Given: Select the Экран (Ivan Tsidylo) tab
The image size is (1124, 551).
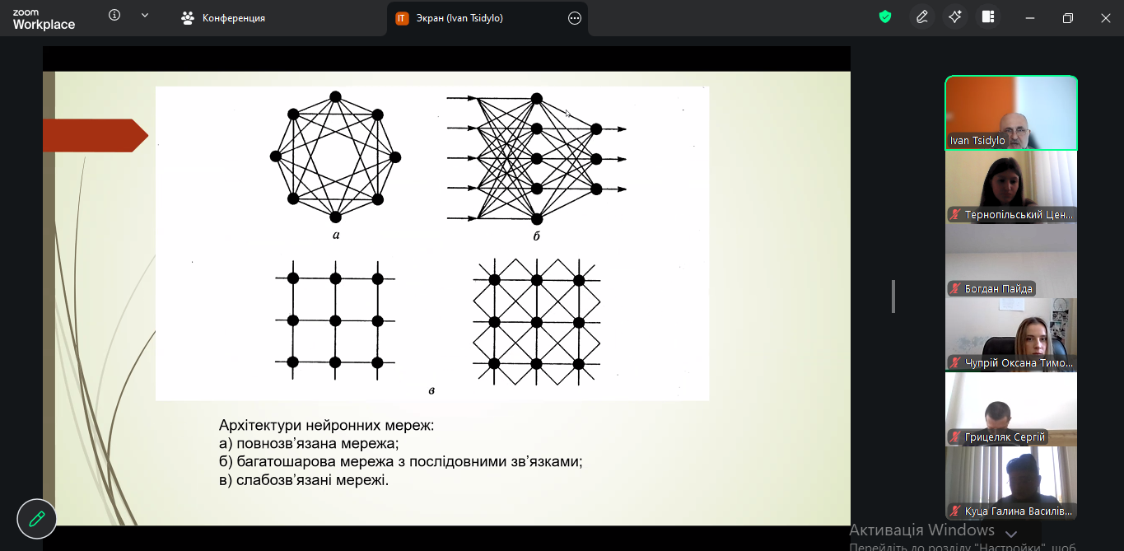Looking at the screenshot, I should 459,18.
